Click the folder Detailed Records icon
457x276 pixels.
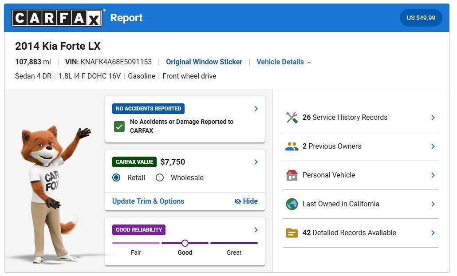tap(292, 233)
